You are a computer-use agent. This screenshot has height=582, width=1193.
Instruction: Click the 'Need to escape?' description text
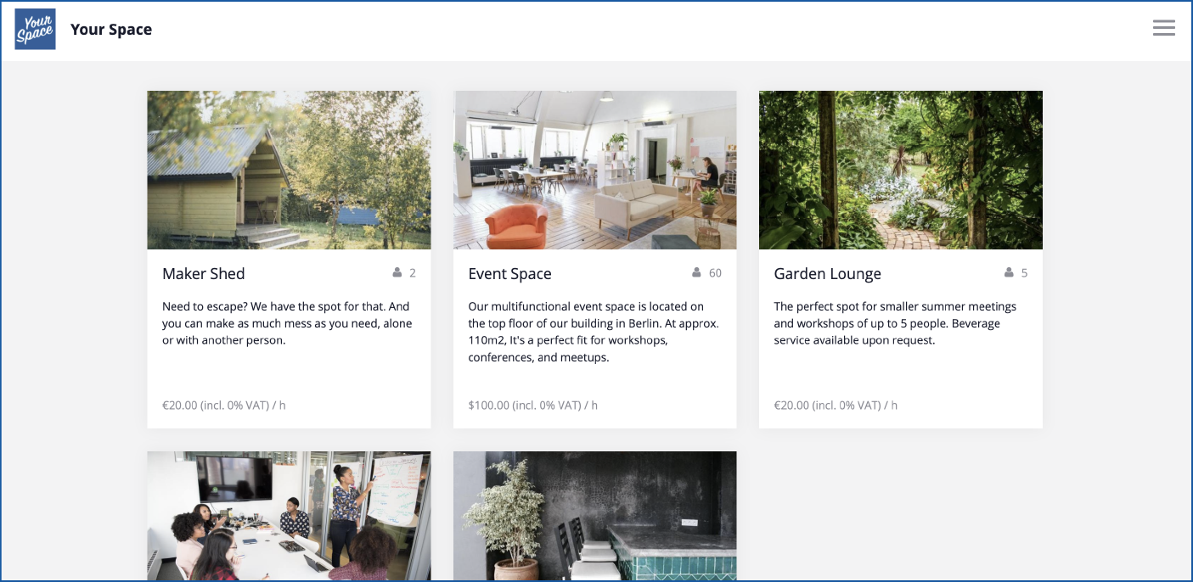coord(287,323)
